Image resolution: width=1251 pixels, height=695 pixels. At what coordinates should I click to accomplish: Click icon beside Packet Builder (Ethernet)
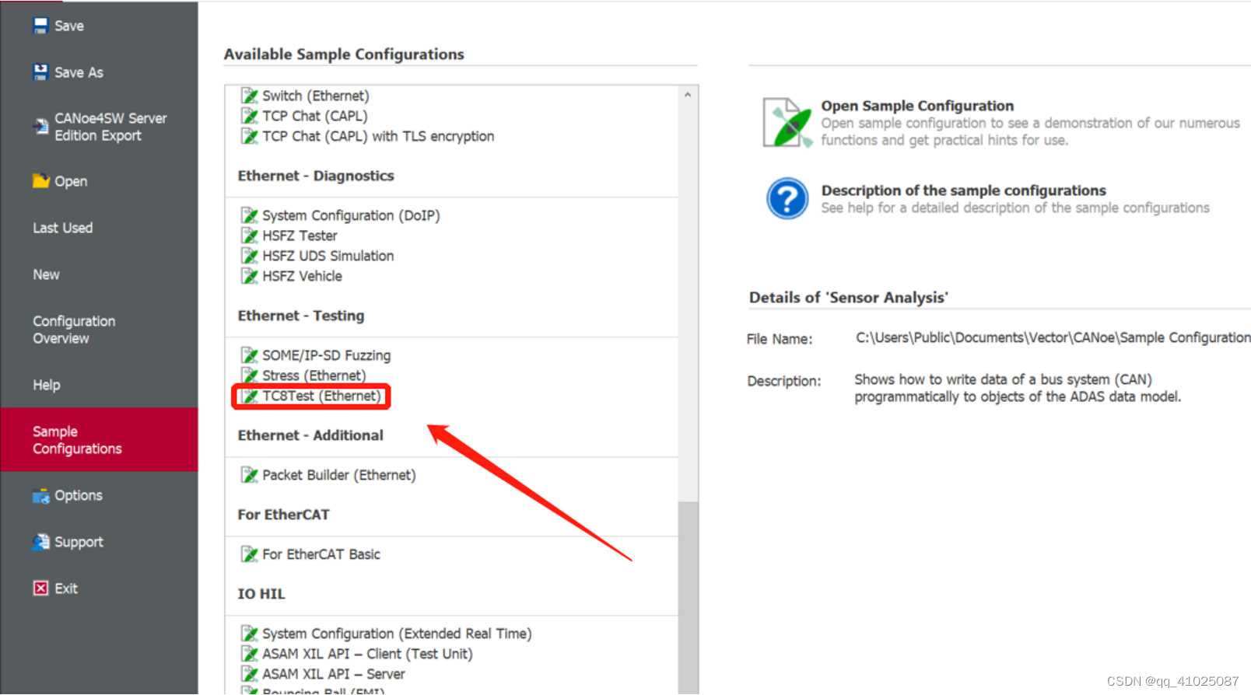coord(250,475)
